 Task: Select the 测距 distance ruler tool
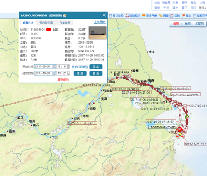(x=164, y=16)
